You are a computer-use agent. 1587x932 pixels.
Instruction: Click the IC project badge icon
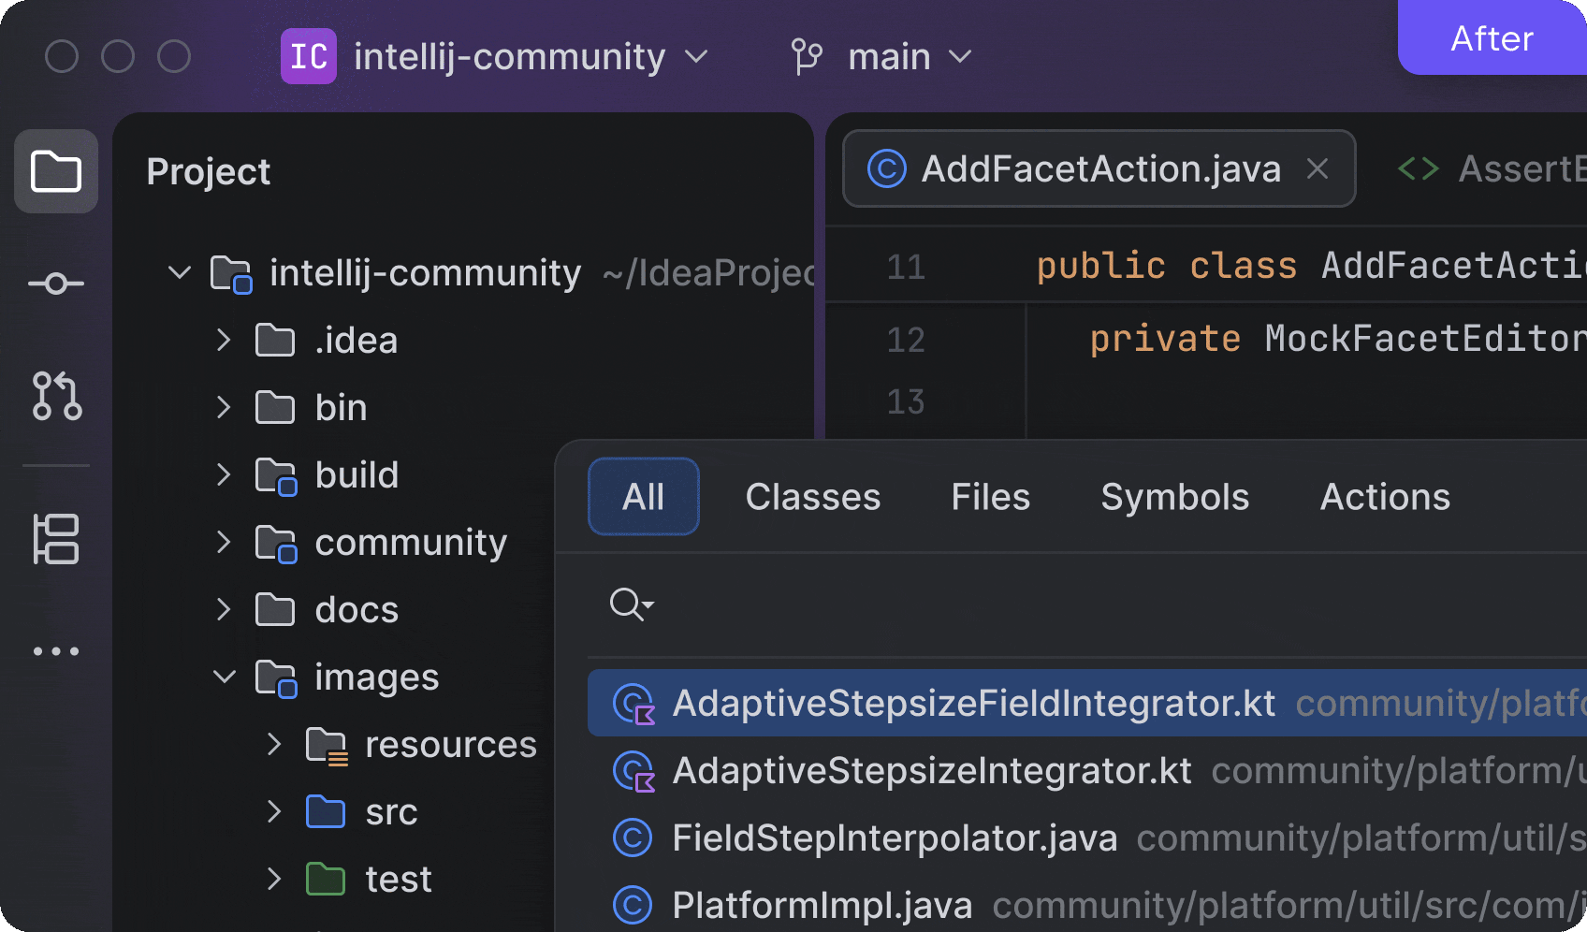(308, 57)
